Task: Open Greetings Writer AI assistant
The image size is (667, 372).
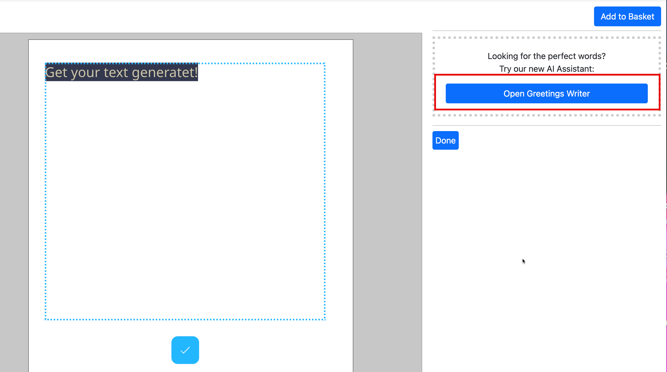Action: click(x=546, y=94)
